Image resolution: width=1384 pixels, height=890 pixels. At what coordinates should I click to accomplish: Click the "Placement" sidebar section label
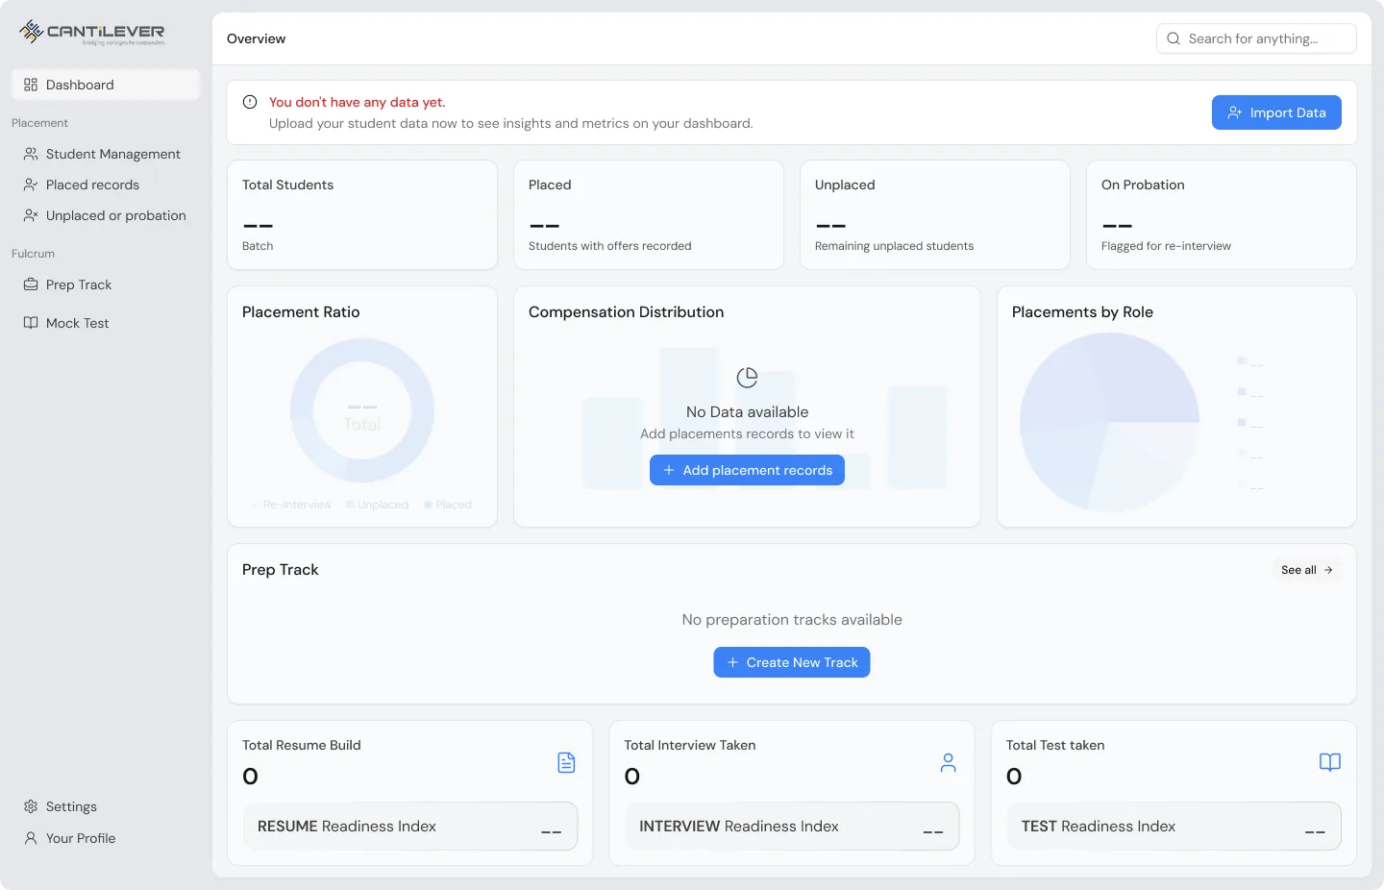pyautogui.click(x=39, y=123)
